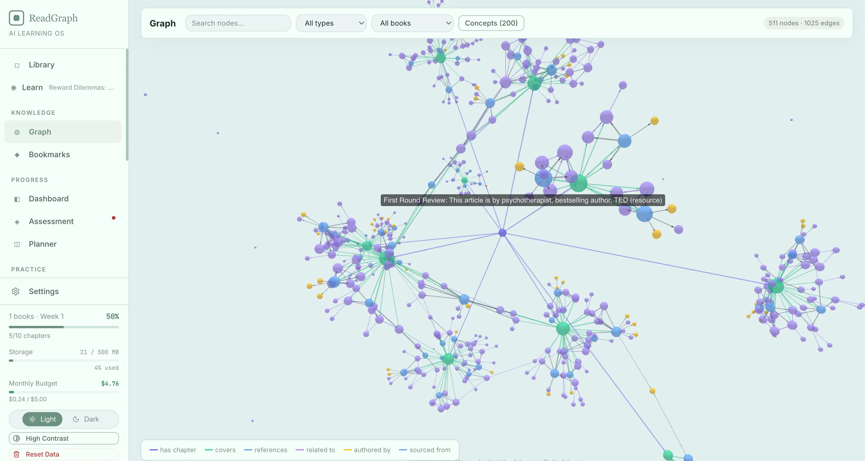Screen dimensions: 865x461
Task: Click the Assessment diamond icon
Action: [x=17, y=222]
